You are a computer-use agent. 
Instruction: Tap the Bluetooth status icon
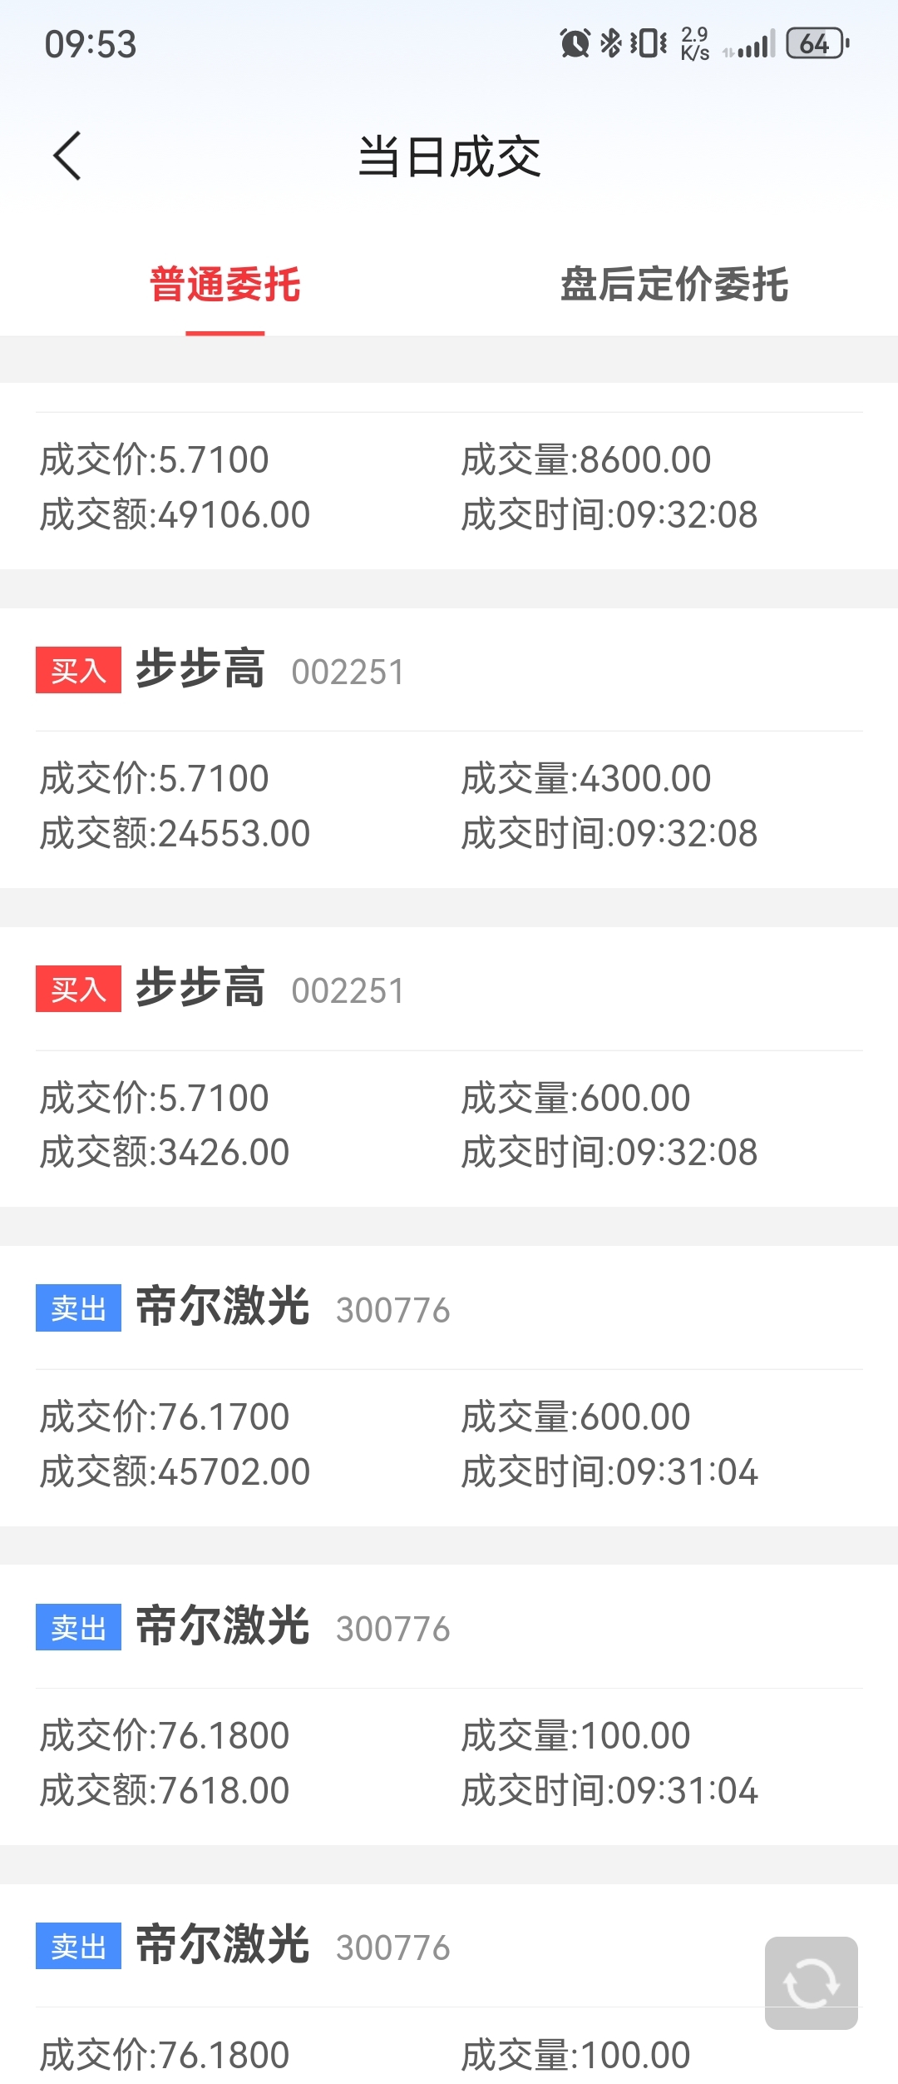[611, 43]
